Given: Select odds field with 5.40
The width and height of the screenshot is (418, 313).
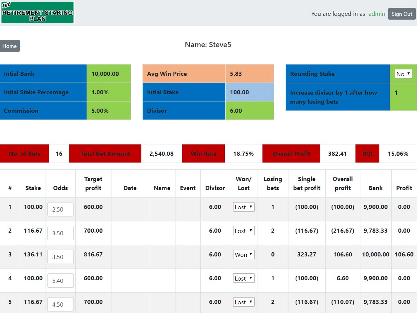Looking at the screenshot, I should (61, 281).
